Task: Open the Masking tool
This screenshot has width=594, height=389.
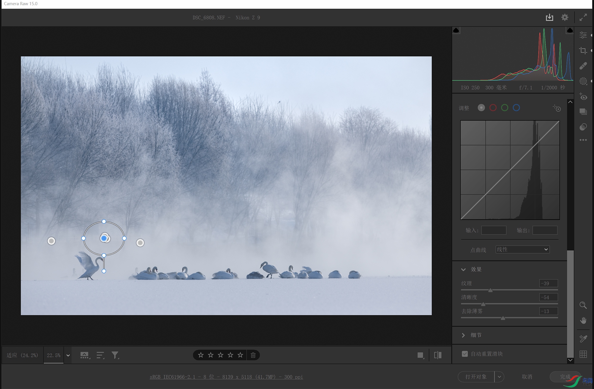Action: coord(583,81)
